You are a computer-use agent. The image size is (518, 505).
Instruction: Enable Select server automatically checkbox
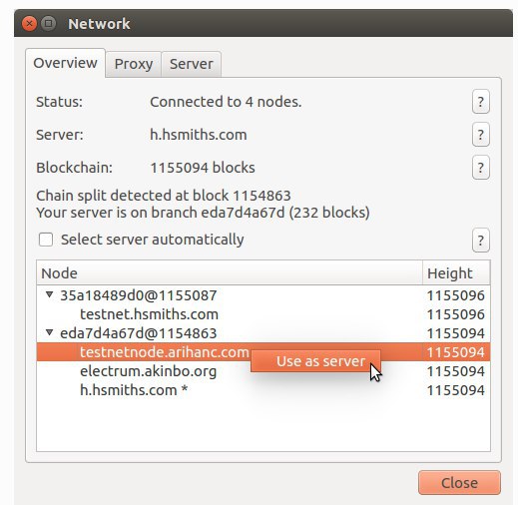(x=46, y=240)
